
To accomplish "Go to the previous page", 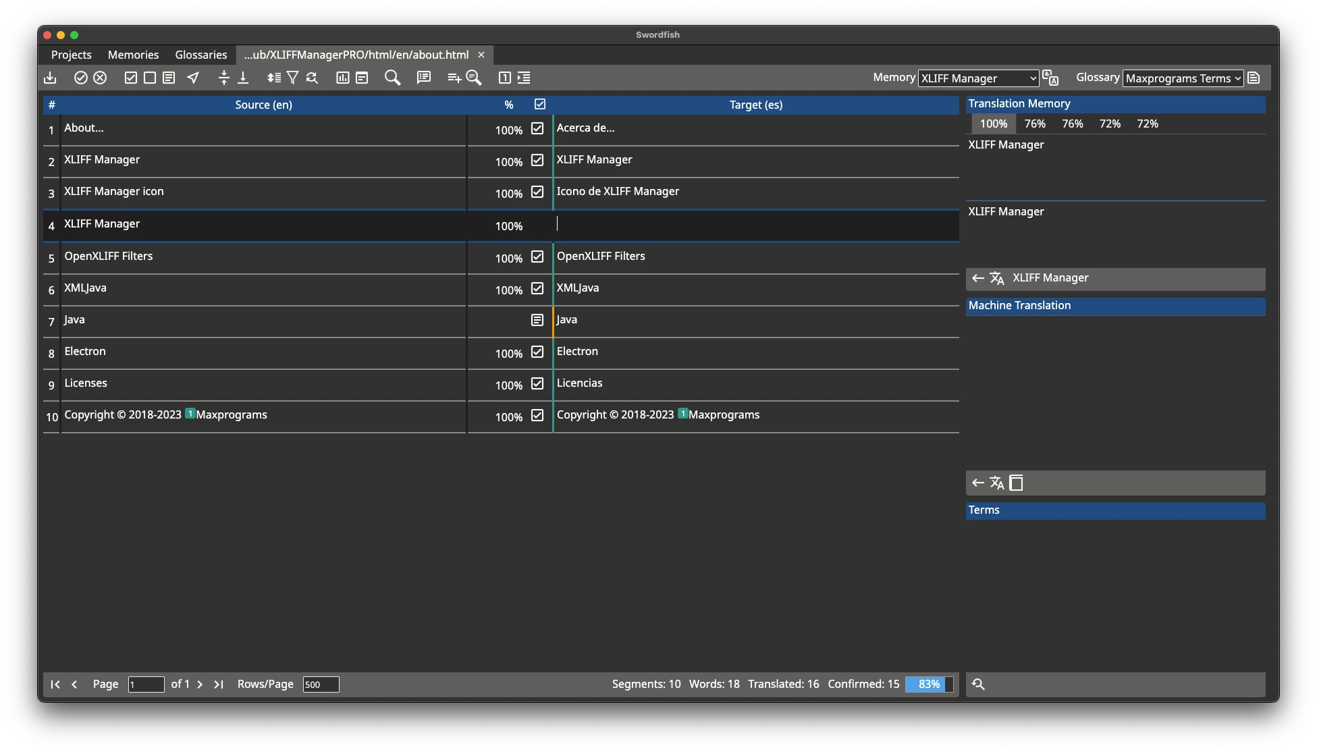I will pyautogui.click(x=74, y=684).
